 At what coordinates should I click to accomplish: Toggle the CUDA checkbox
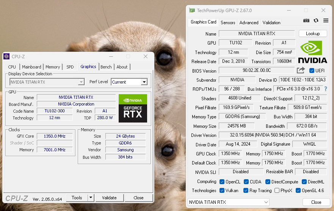click(246, 182)
